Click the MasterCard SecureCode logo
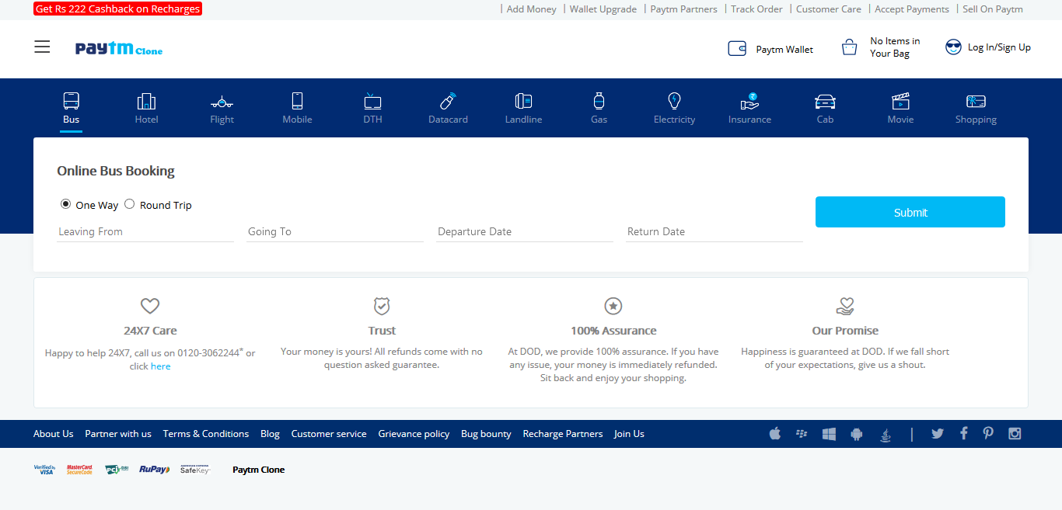The image size is (1062, 510). 79,470
